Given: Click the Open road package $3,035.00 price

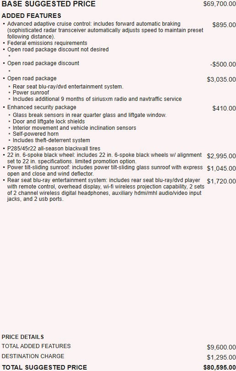Looking at the screenshot, I should pyautogui.click(x=221, y=79).
